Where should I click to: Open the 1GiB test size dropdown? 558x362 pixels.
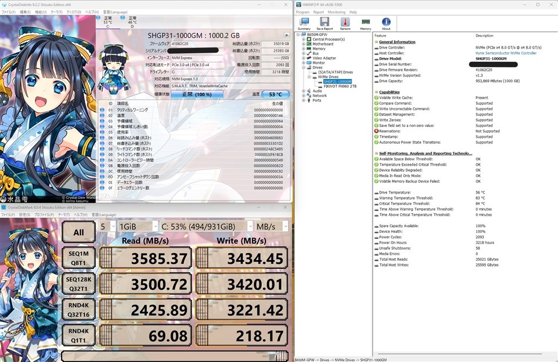pos(138,226)
